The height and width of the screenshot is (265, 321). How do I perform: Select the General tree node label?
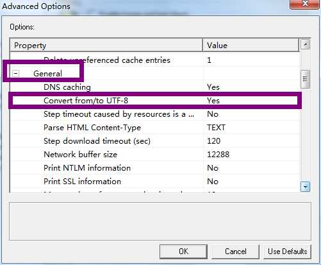pos(47,74)
